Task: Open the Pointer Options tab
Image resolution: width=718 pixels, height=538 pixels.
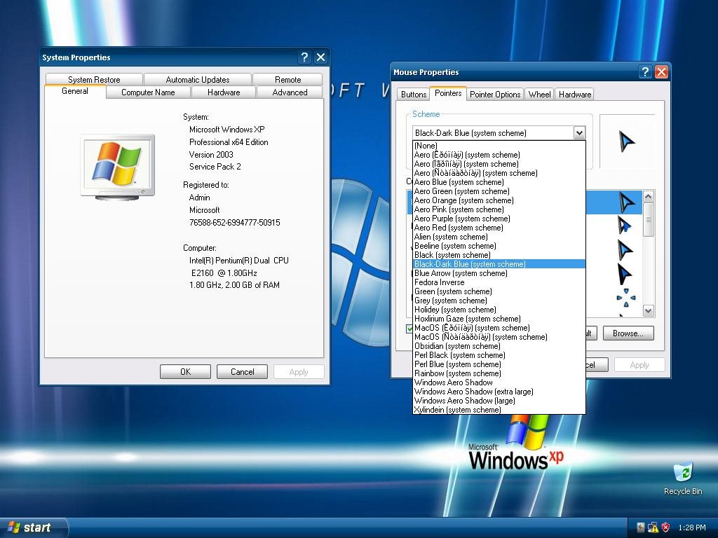Action: click(495, 95)
